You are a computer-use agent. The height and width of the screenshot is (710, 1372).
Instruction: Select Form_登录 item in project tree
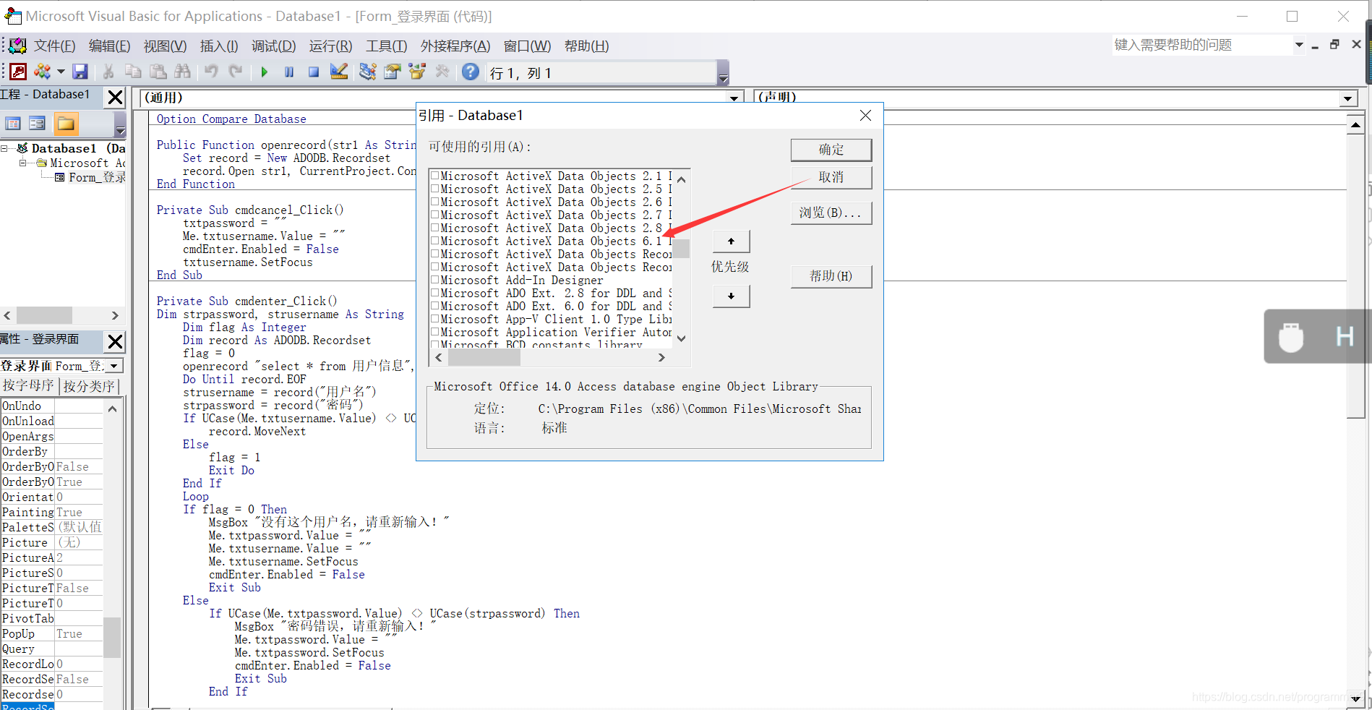tap(97, 177)
